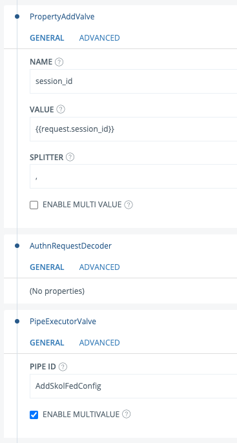This screenshot has width=237, height=443.
Task: Select the AuthnRequestDecoder timeline dot
Action: pyautogui.click(x=17, y=246)
